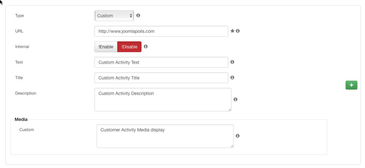Screen dimensions: 365x168
Task: Set Internal to !Enable
Action: [x=106, y=47]
